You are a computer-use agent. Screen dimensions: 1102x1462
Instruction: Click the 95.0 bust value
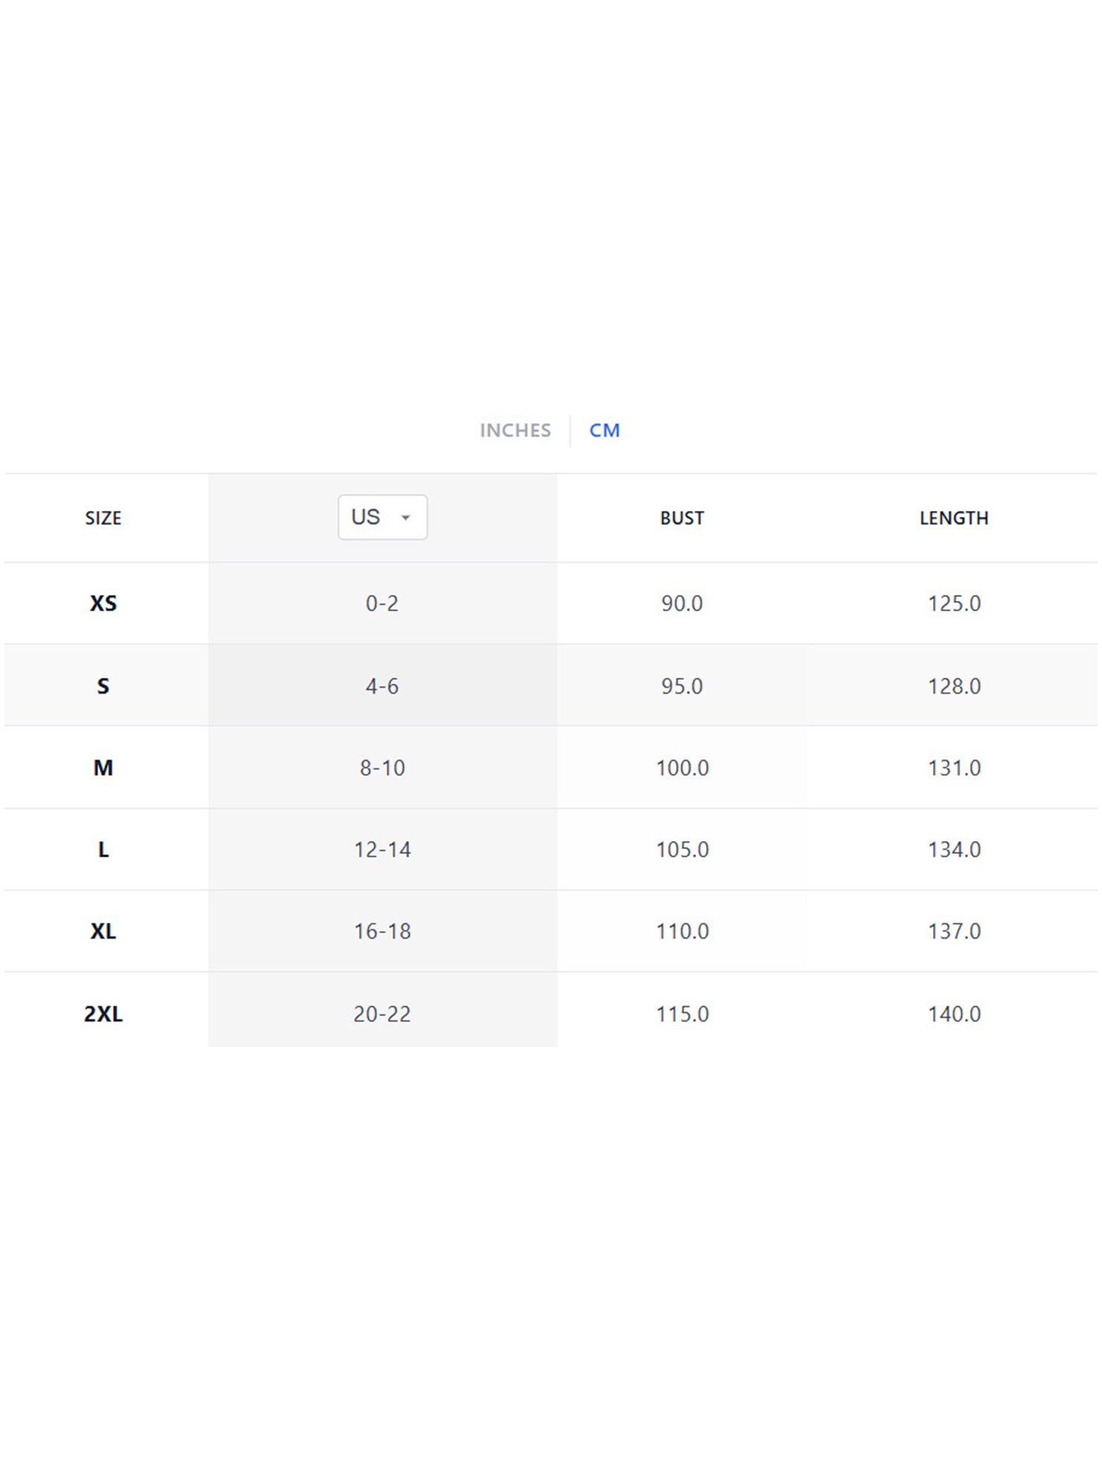(682, 686)
